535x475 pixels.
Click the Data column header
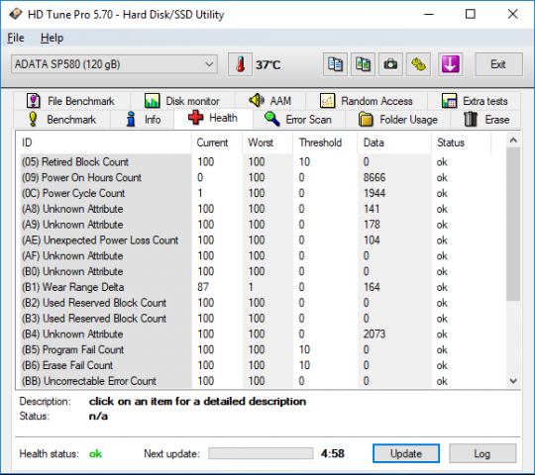(x=394, y=142)
